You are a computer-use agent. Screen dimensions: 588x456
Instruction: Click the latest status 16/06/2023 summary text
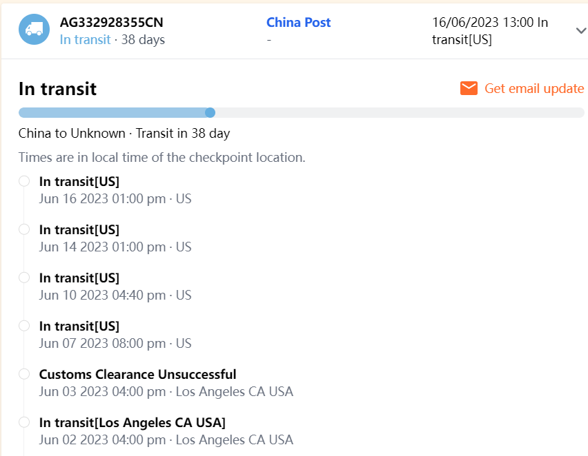click(x=489, y=30)
